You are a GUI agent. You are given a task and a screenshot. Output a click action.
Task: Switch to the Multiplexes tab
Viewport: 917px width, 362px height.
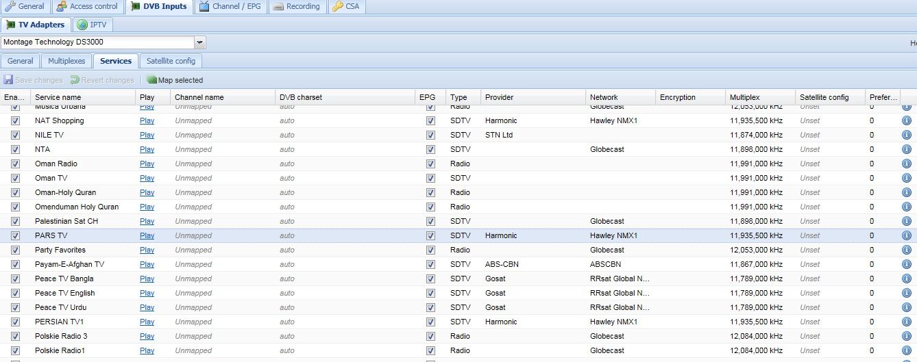click(66, 61)
